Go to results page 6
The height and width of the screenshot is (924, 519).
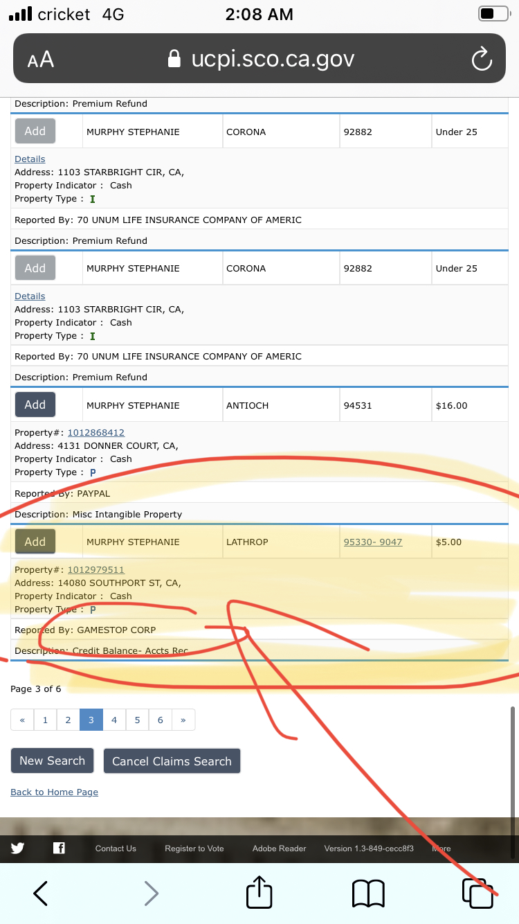point(160,720)
